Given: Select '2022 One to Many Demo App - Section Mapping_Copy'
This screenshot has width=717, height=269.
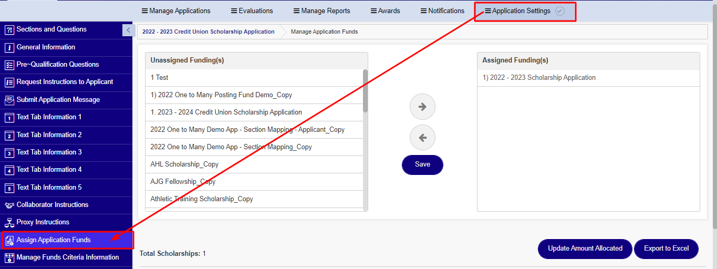Looking at the screenshot, I should tap(254, 147).
